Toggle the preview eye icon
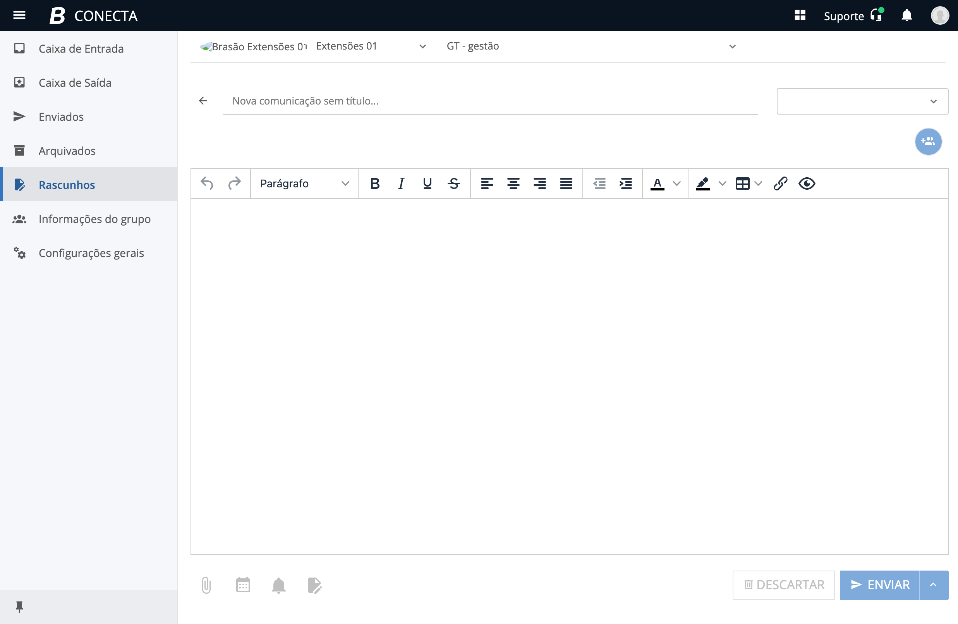Screen dimensions: 958x624 pos(807,183)
